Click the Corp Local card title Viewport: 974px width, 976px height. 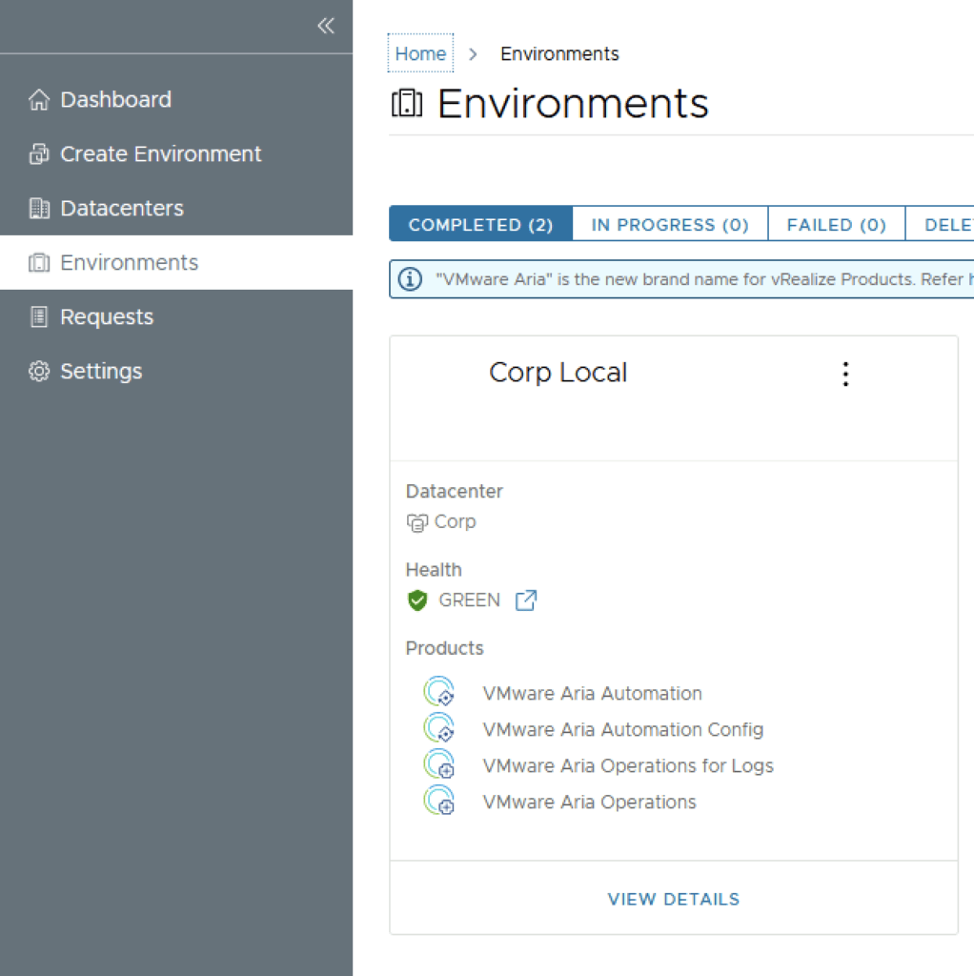point(558,373)
